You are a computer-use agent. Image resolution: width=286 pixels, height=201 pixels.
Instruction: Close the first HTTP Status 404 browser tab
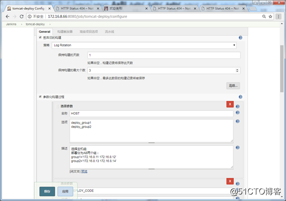[x=98, y=9]
